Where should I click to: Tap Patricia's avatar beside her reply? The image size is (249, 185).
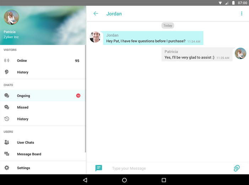click(240, 53)
